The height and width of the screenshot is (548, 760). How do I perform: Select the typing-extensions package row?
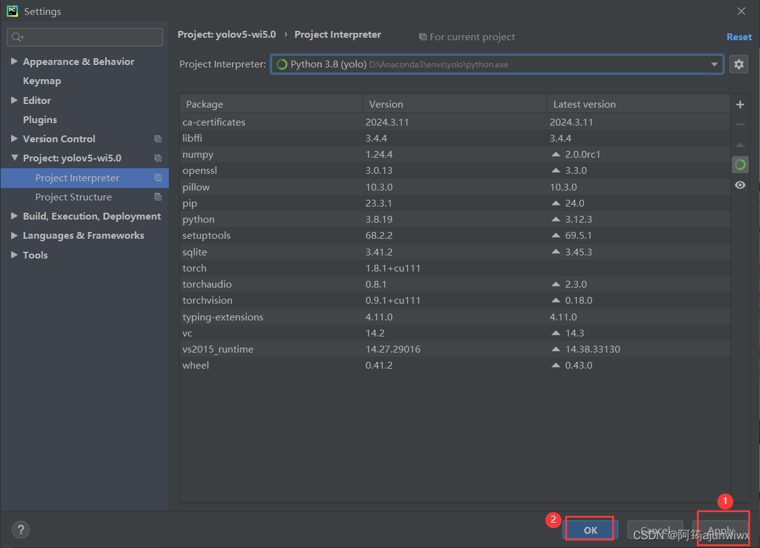pos(455,317)
